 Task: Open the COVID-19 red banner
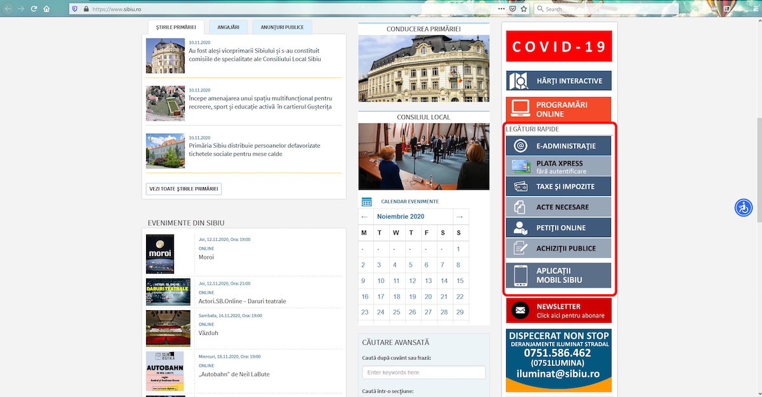(x=558, y=46)
